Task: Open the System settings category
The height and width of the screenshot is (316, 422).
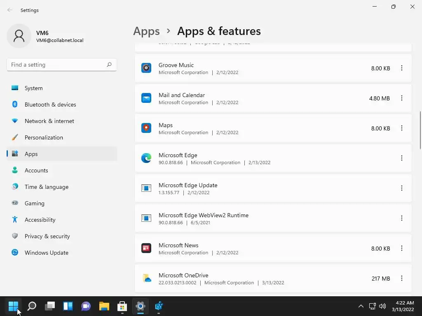Action: point(62,88)
